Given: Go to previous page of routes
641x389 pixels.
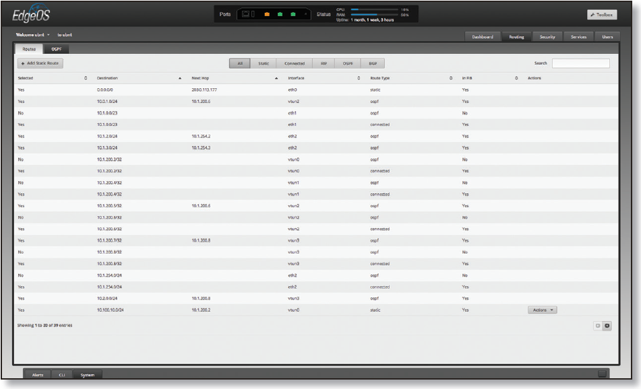Looking at the screenshot, I should (x=597, y=326).
